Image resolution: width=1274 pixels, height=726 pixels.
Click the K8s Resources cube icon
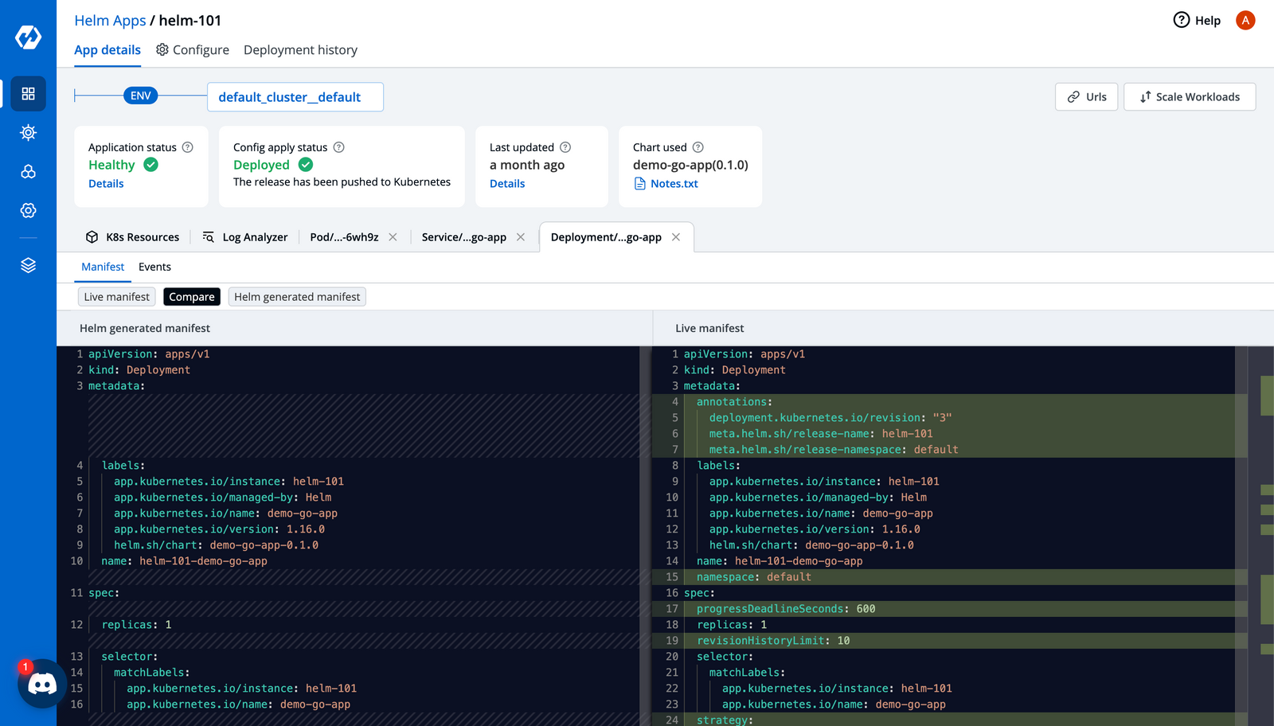(x=92, y=236)
